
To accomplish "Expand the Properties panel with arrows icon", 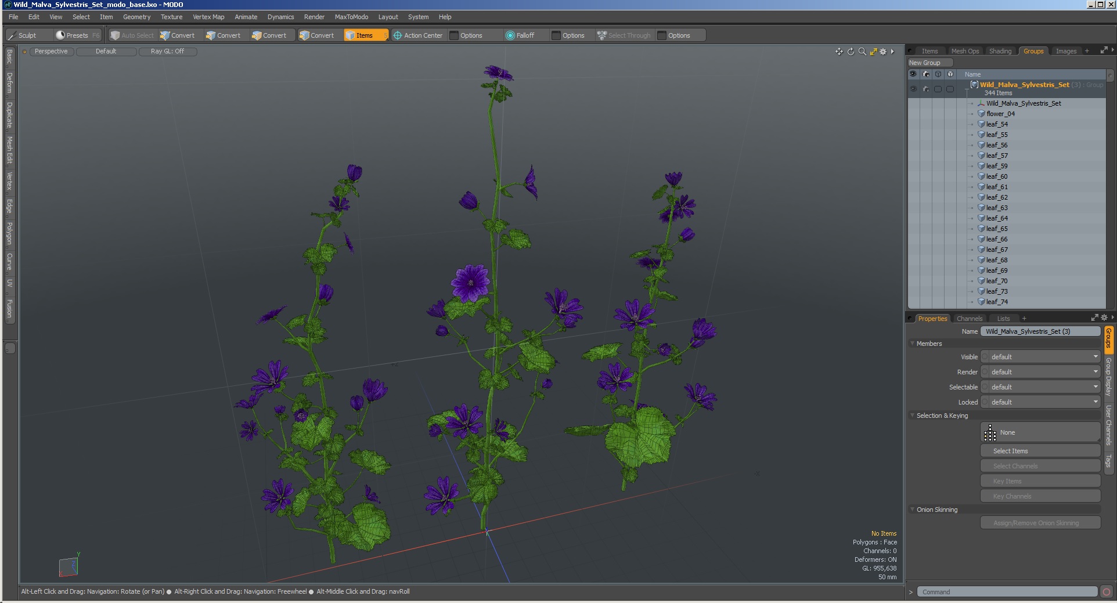I will [x=1094, y=317].
